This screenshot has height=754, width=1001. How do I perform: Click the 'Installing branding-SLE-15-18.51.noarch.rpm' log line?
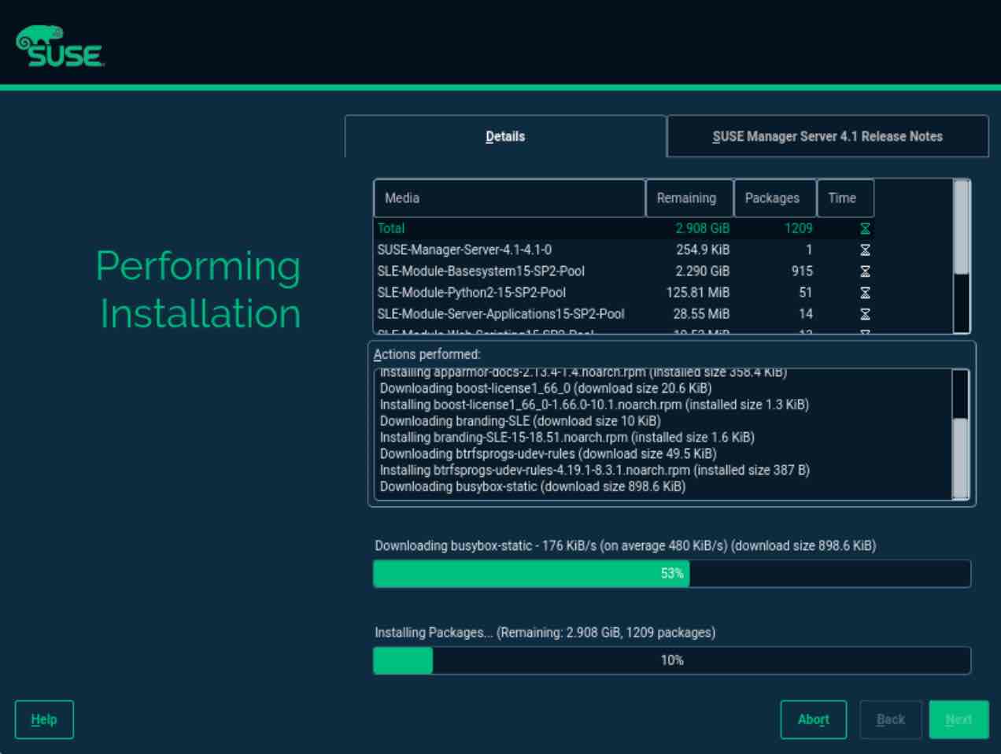point(567,438)
